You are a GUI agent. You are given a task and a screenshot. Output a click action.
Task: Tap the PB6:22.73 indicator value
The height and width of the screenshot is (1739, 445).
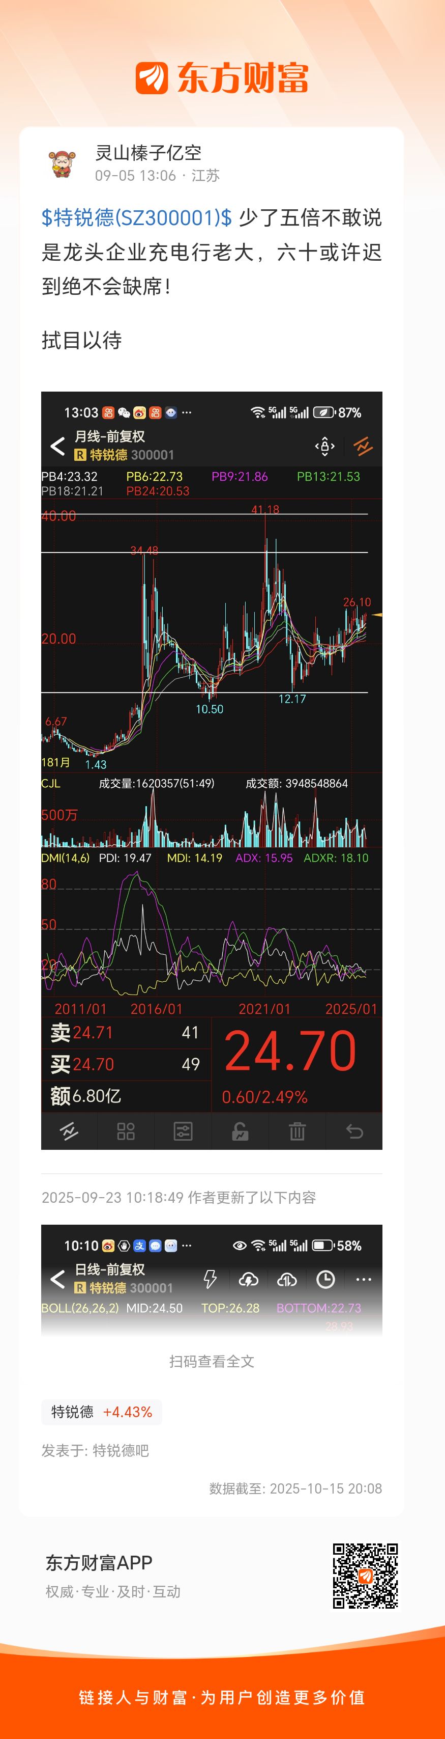pos(155,477)
